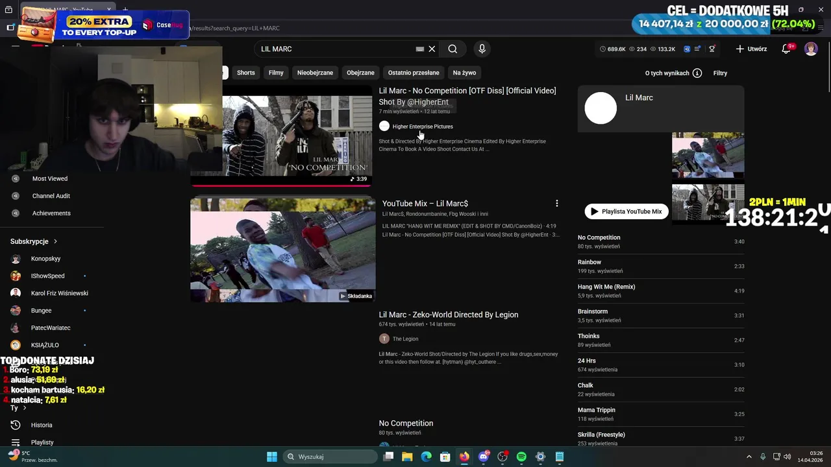This screenshot has width=831, height=467.
Task: Click the info icon beside O tych wynikach
Action: (697, 73)
